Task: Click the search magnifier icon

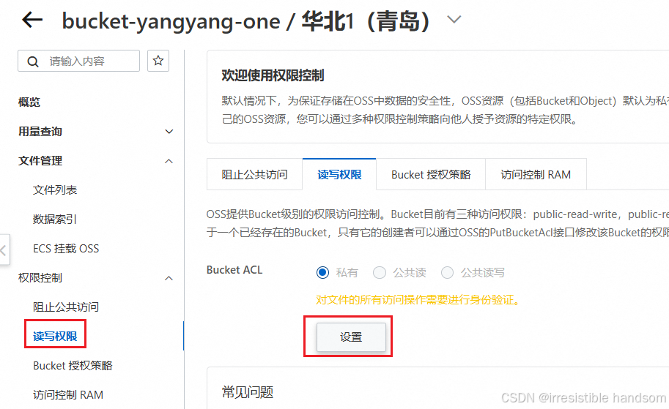Action: [x=33, y=61]
